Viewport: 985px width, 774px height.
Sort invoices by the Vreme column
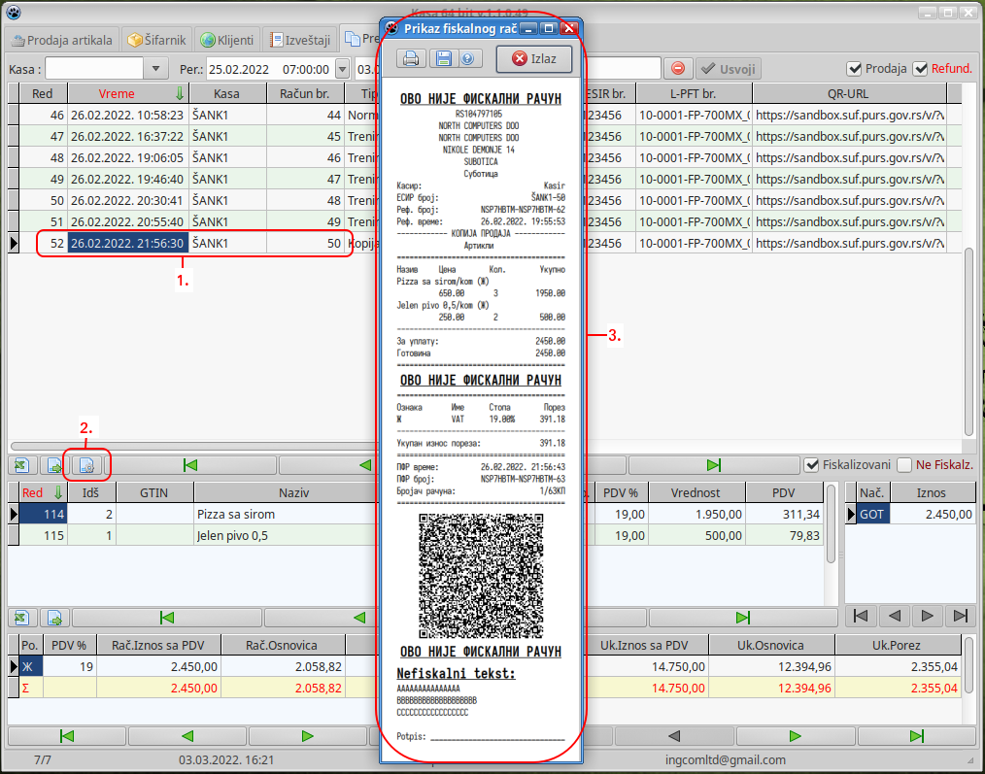[117, 94]
